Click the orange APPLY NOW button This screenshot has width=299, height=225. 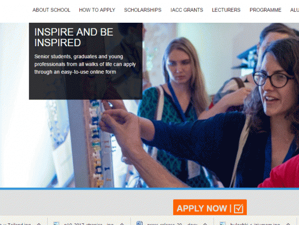[x=210, y=207]
